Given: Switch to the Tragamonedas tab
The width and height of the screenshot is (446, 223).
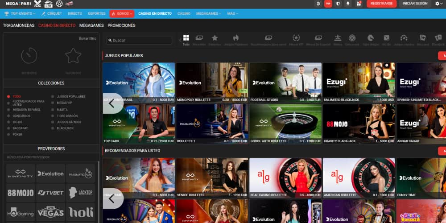Looking at the screenshot, I should click(18, 25).
